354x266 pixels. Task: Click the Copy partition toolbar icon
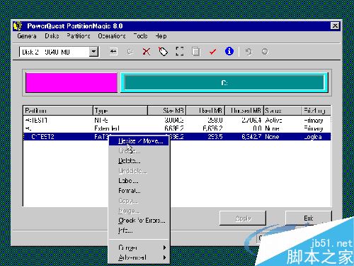click(x=196, y=51)
